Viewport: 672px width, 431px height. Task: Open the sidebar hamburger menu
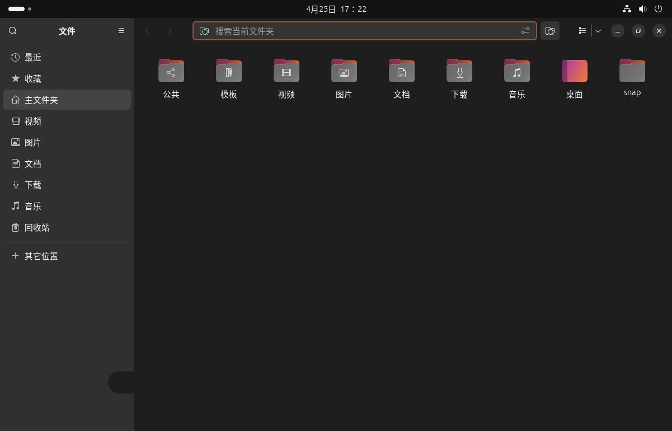121,31
